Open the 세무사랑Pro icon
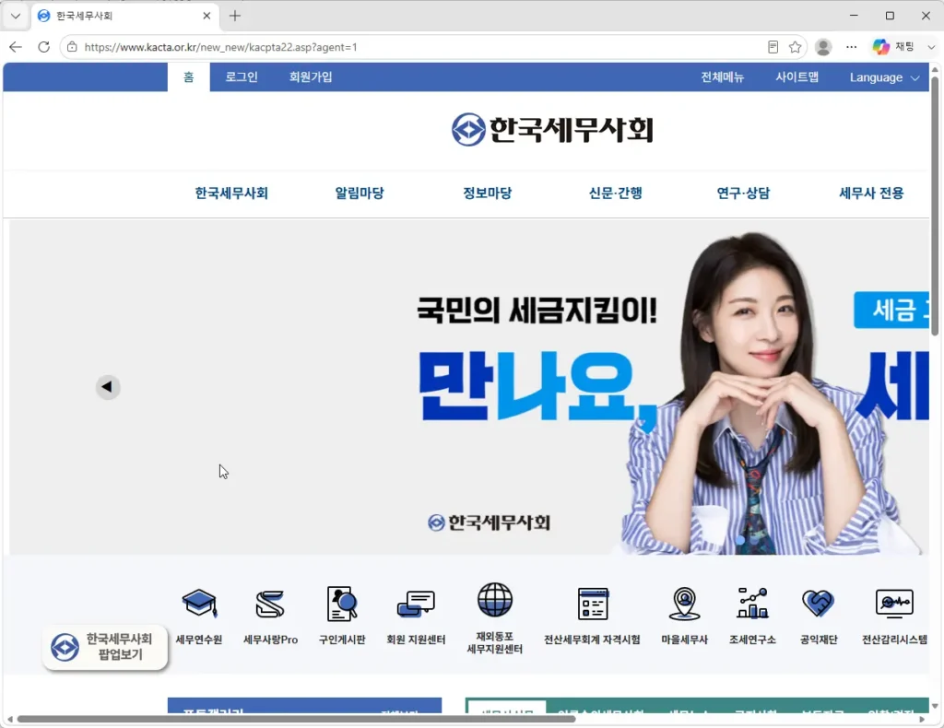 [x=270, y=605]
